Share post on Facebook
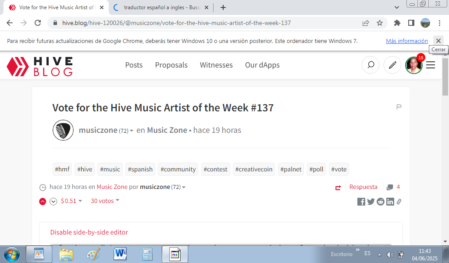 (361, 202)
